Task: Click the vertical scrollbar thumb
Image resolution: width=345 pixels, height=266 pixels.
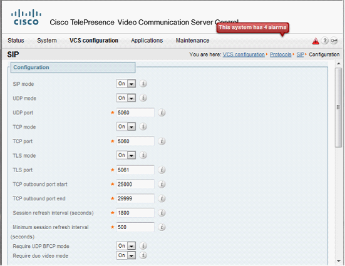Action: click(338, 108)
